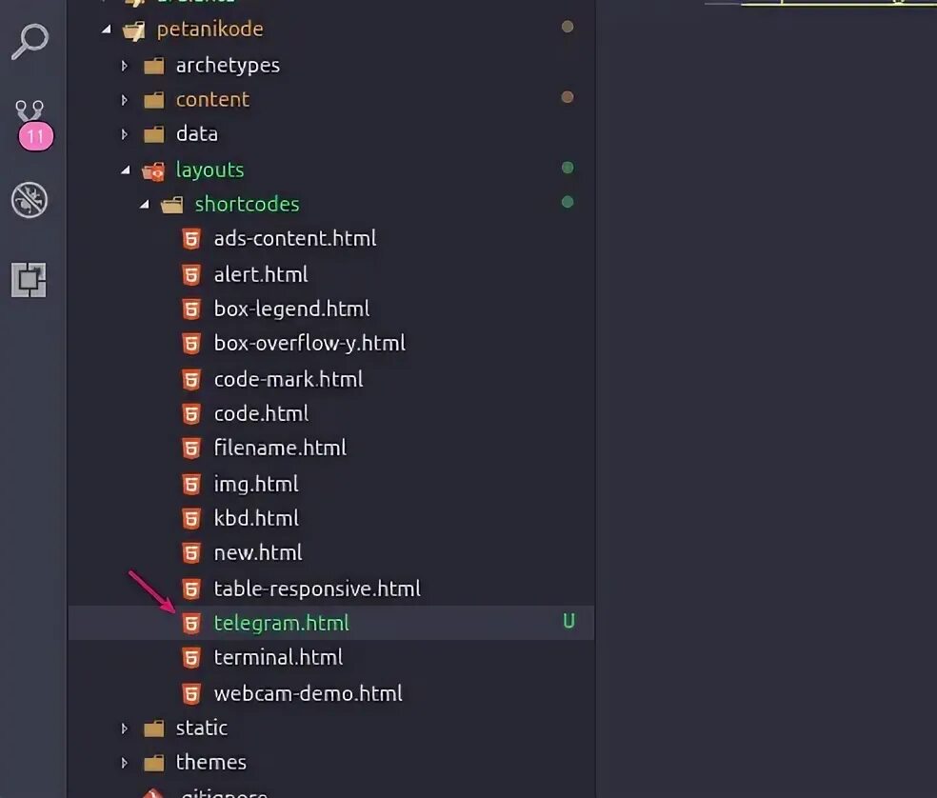Click the shortcodes open-folder icon
The width and height of the screenshot is (937, 798).
click(x=172, y=205)
